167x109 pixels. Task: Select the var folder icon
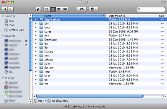[41, 84]
